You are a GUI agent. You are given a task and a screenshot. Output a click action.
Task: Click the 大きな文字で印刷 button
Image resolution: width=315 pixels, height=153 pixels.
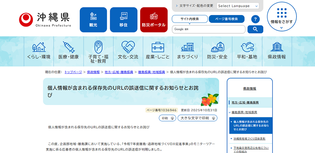pyautogui.click(x=198, y=118)
